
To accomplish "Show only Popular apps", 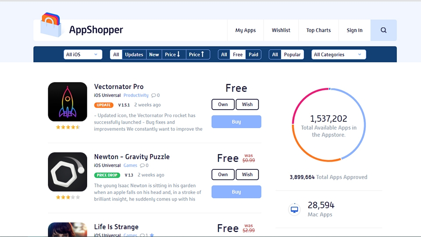I will 292,54.
